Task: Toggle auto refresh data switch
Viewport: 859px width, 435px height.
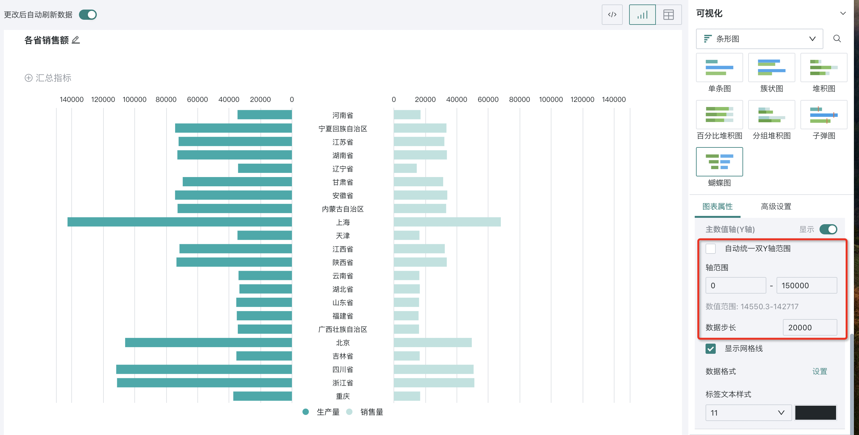Action: [x=88, y=15]
